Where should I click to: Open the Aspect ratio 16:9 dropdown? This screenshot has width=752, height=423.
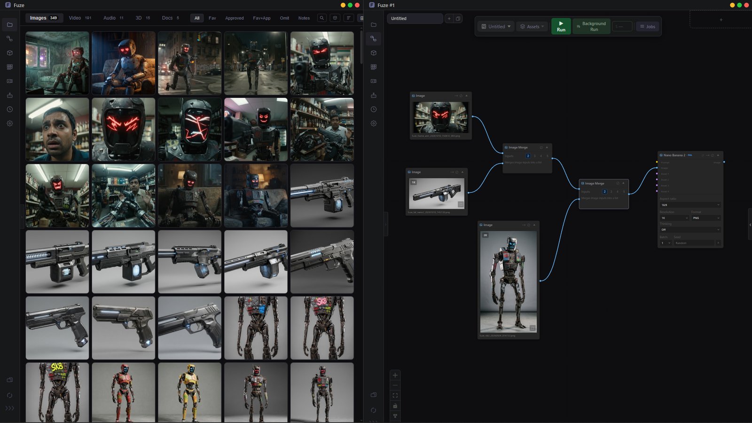690,205
